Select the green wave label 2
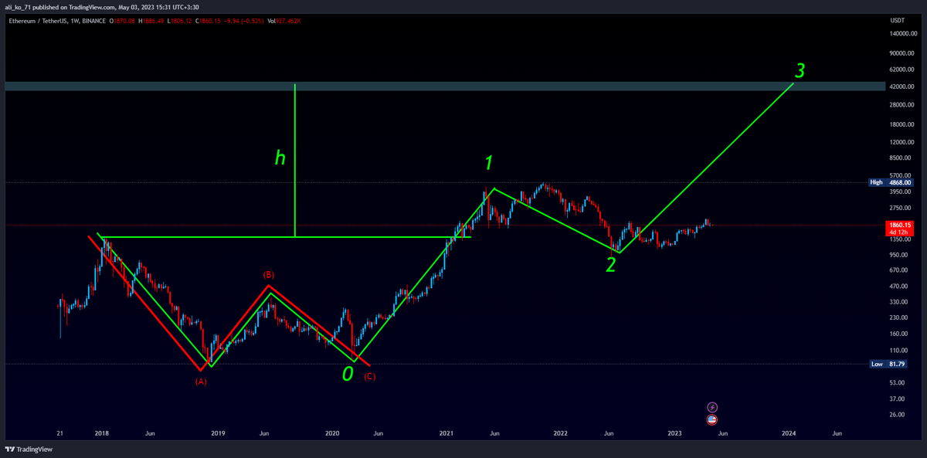 pos(610,265)
